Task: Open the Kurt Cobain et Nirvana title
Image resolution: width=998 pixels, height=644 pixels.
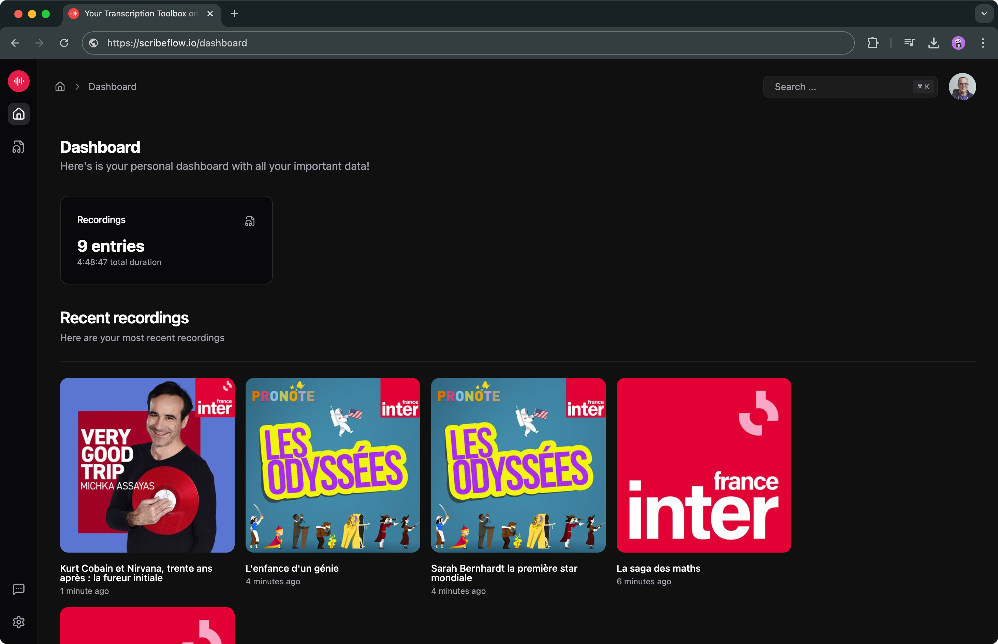Action: [136, 573]
